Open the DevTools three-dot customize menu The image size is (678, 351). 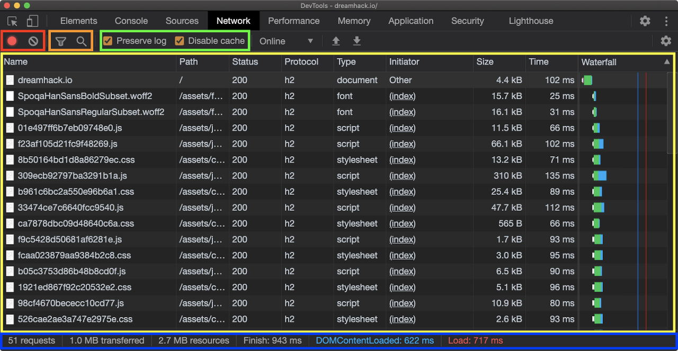tap(666, 21)
